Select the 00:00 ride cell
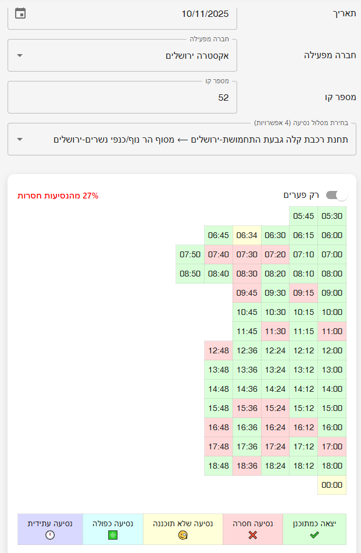The image size is (361, 553). pos(332,485)
